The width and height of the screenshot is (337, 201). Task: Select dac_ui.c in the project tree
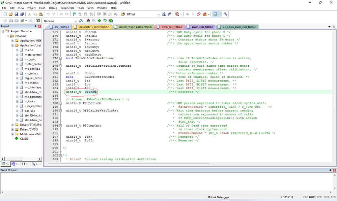click(x=30, y=111)
